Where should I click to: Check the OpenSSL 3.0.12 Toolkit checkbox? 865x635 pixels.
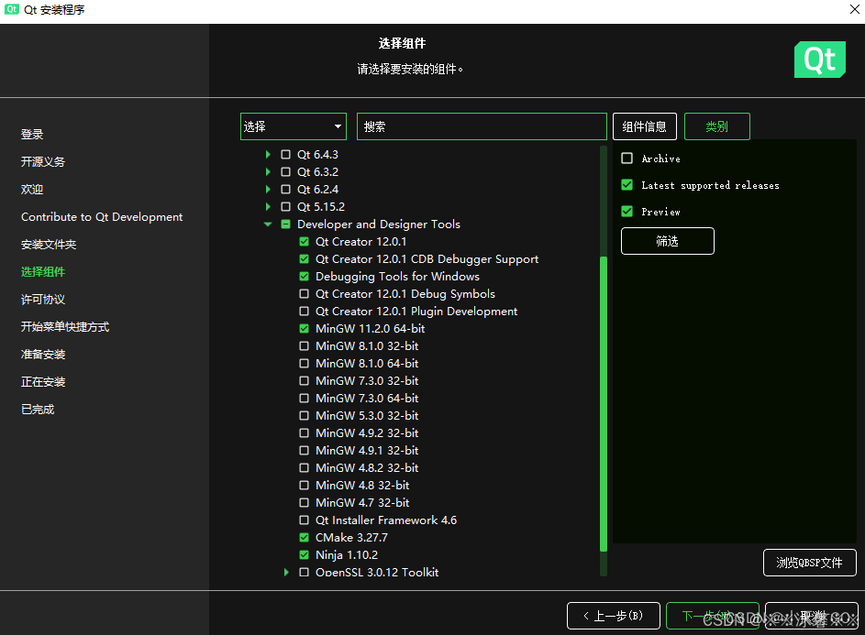pyautogui.click(x=304, y=572)
